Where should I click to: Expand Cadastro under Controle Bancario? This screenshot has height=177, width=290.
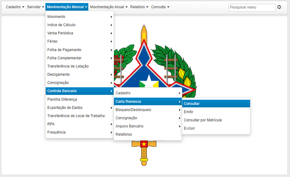[148, 93]
